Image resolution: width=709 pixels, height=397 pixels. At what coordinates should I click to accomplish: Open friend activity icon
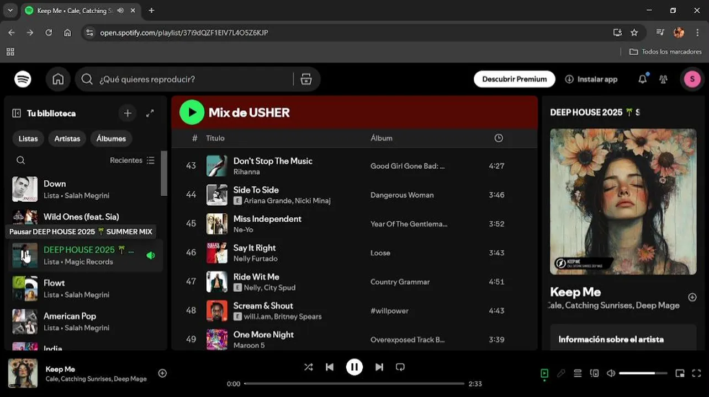coord(663,79)
